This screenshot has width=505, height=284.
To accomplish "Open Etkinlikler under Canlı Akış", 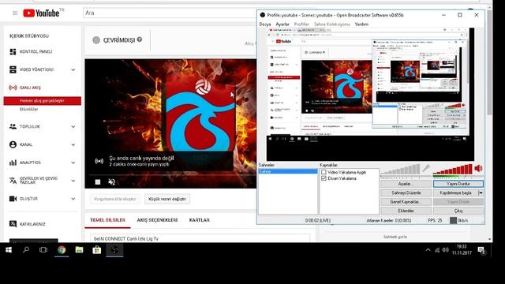I will pos(29,110).
